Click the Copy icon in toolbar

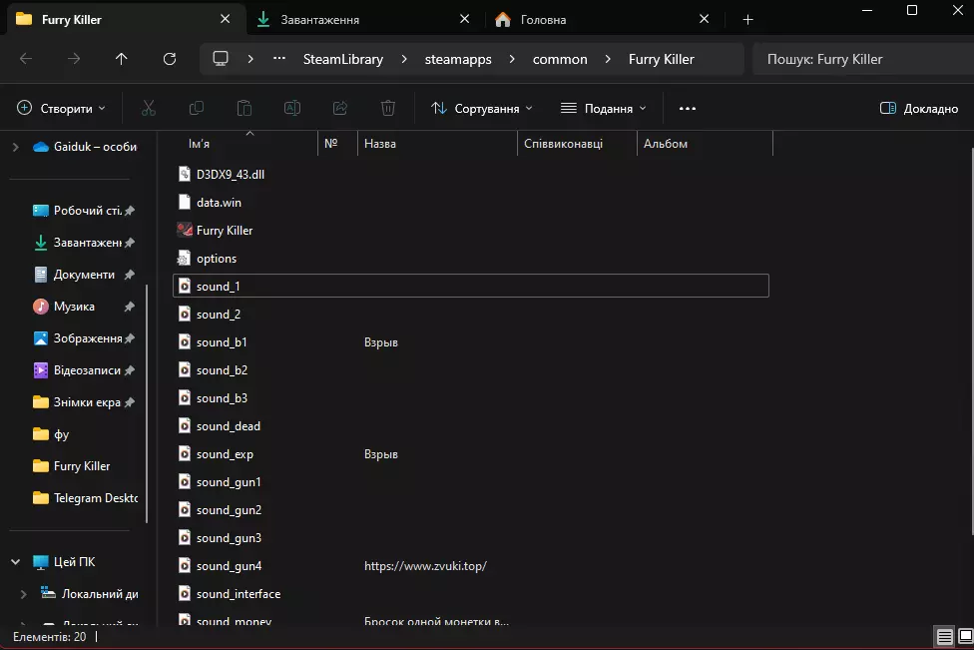(197, 108)
